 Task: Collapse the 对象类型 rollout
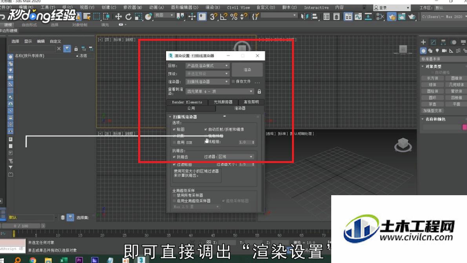423,66
